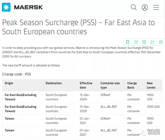
Task: Click the Effective date column header
Action: [86, 85]
